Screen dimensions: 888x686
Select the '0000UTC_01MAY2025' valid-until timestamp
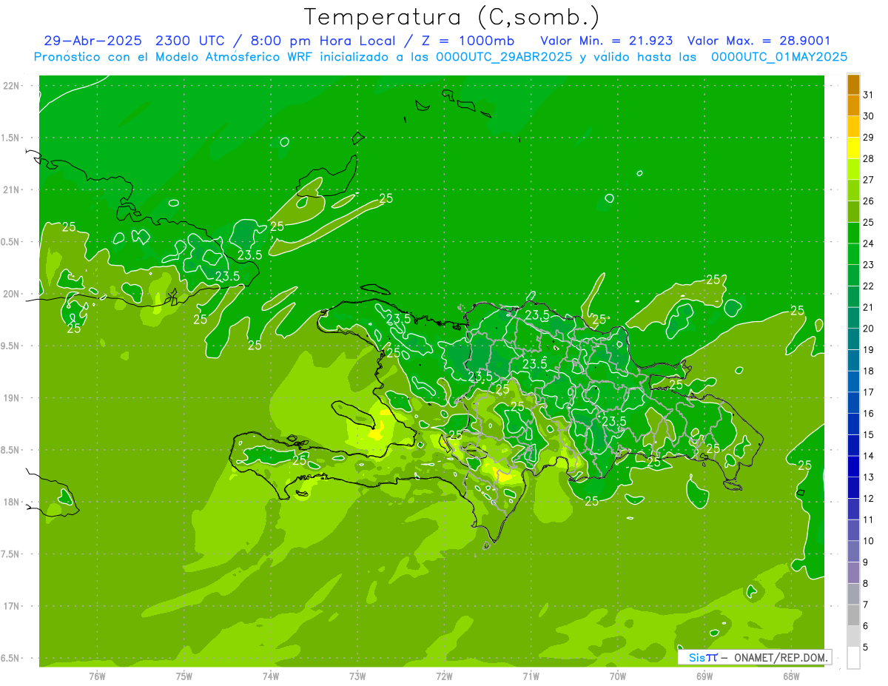pos(779,57)
